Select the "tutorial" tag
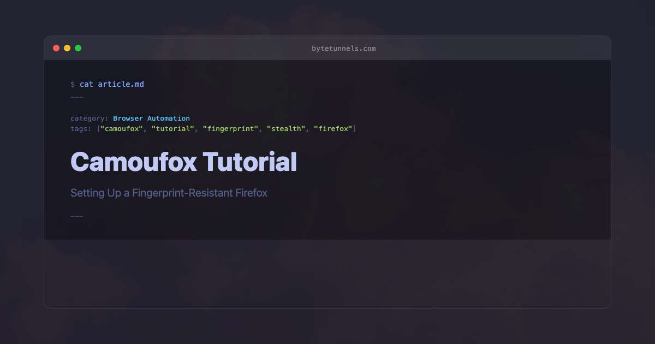Screen dimensions: 655x344 tap(173, 128)
